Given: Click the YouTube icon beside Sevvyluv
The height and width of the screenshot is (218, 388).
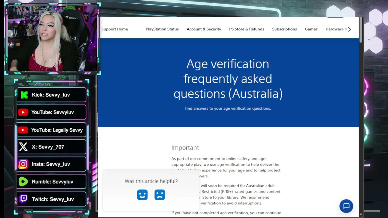Looking at the screenshot, I should point(23,112).
